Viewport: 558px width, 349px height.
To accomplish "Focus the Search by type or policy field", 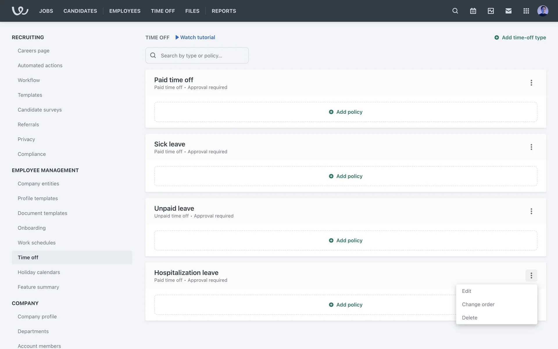I will [x=201, y=56].
